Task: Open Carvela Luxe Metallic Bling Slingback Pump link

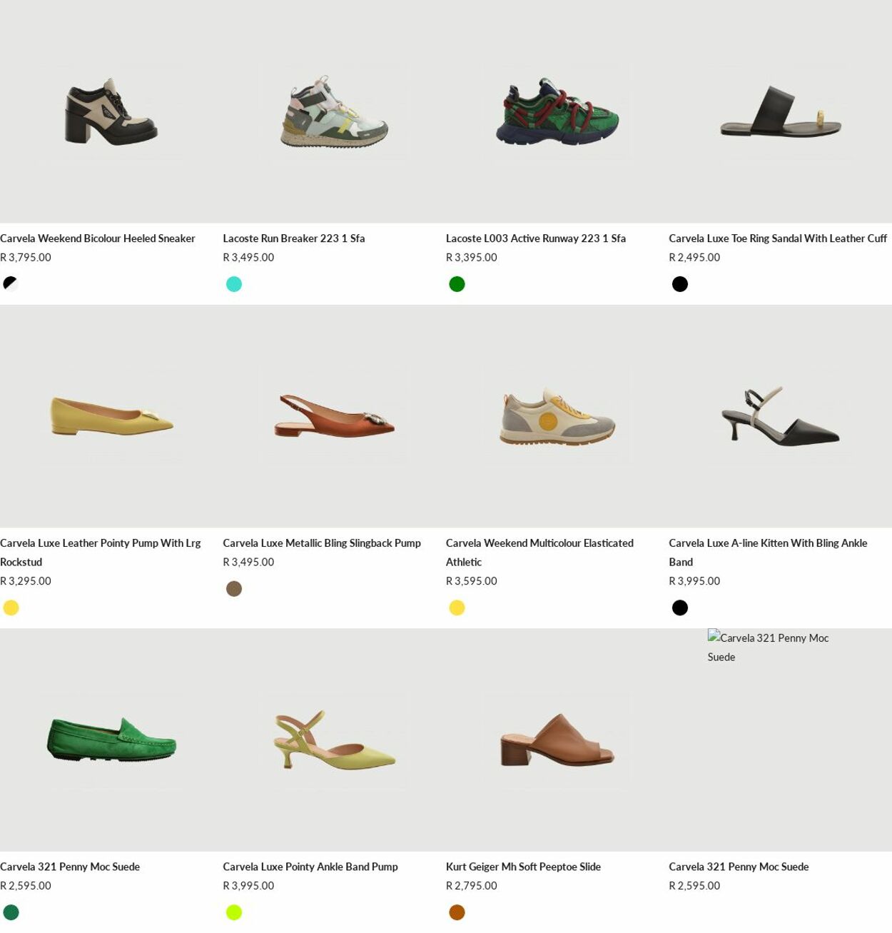Action: coord(322,543)
